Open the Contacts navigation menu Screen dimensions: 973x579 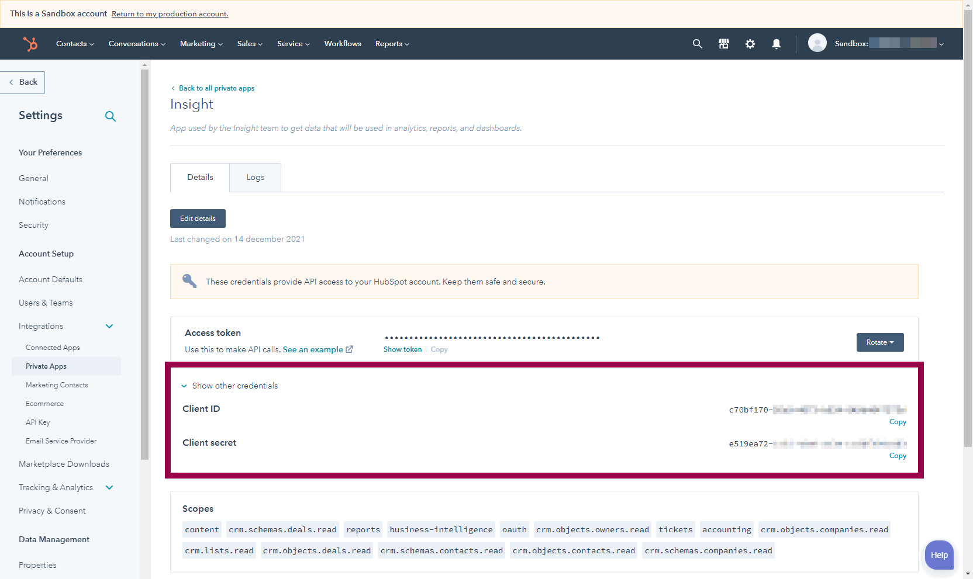coord(75,44)
